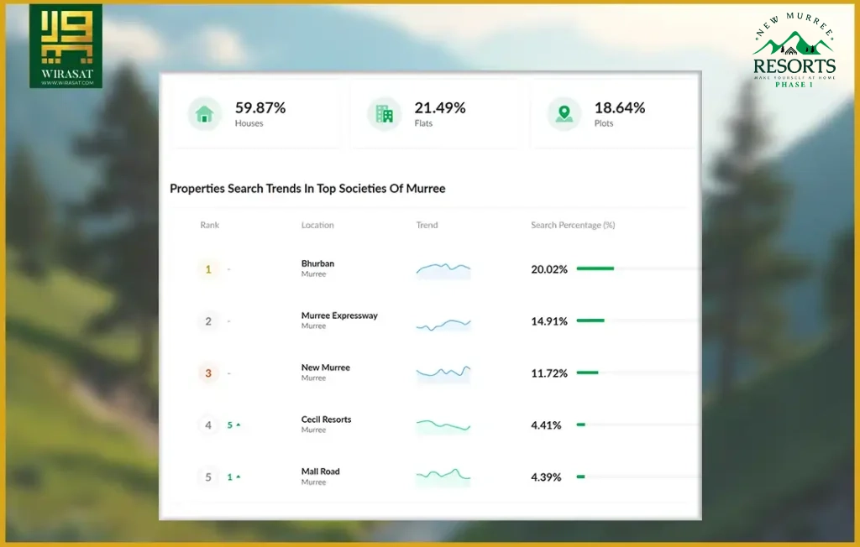The width and height of the screenshot is (860, 547).
Task: View the Mall Road trend sparkline
Action: point(443,477)
